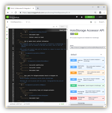Click the Last Saved timestamp text
Image resolution: width=112 pixels, height=113 pixels.
tap(20, 104)
